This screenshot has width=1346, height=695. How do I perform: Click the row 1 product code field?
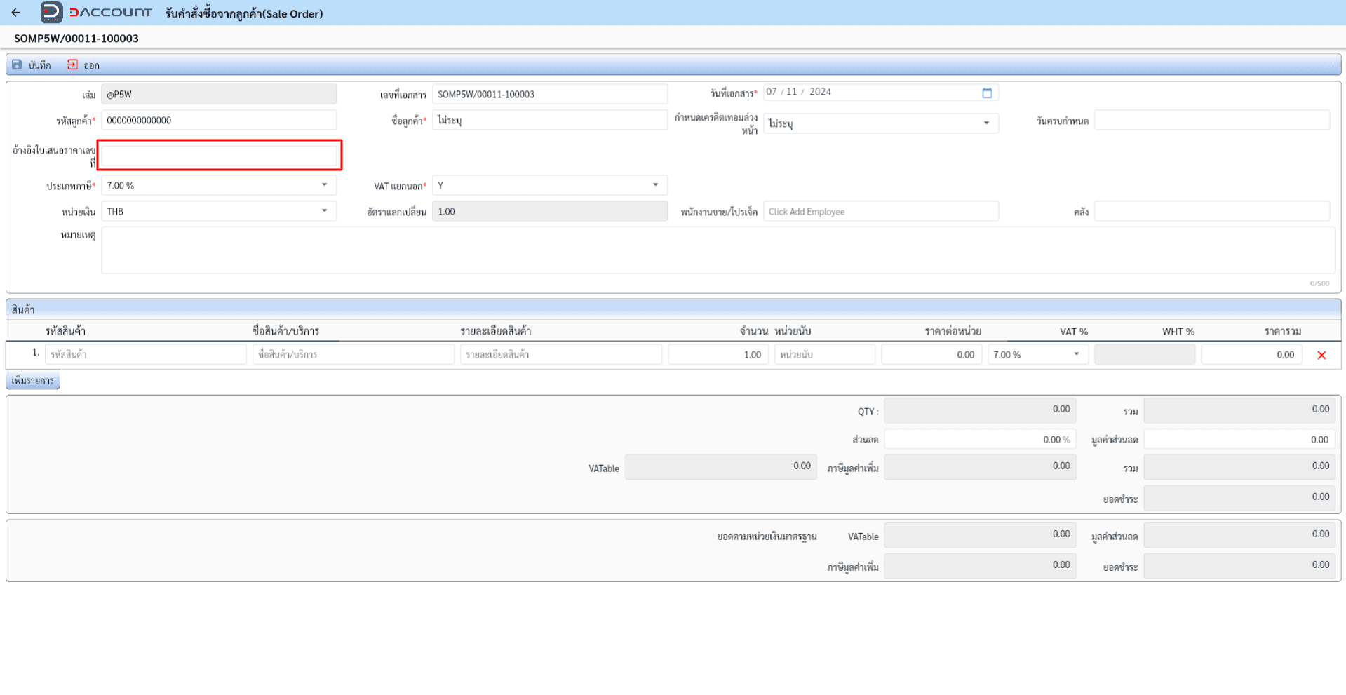click(146, 355)
